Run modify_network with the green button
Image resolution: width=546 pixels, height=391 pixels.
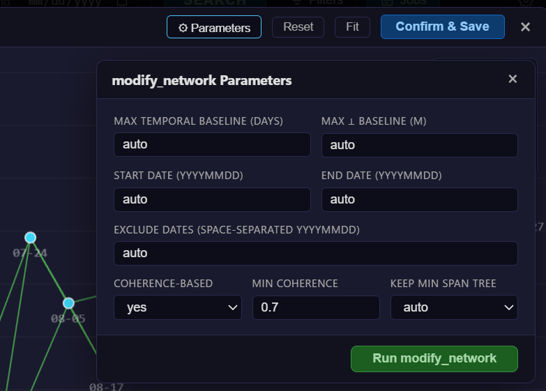[434, 358]
